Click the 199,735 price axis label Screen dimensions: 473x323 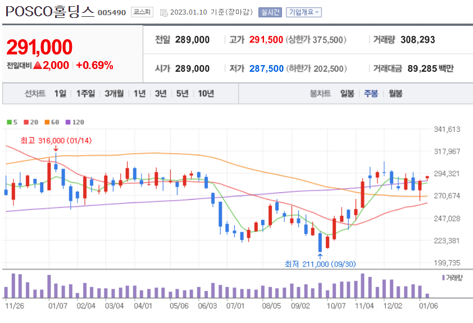click(x=447, y=263)
